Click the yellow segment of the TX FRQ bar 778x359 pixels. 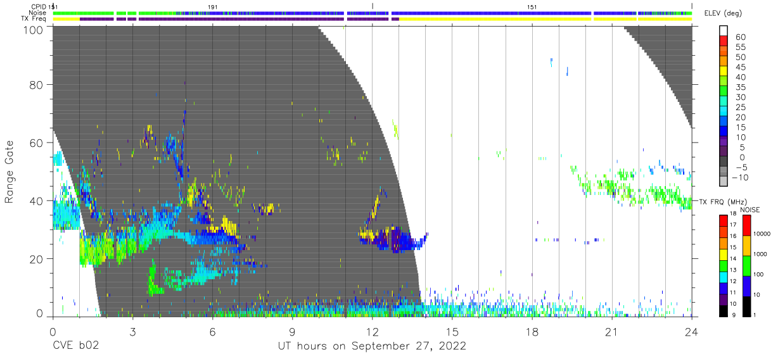[724, 255]
